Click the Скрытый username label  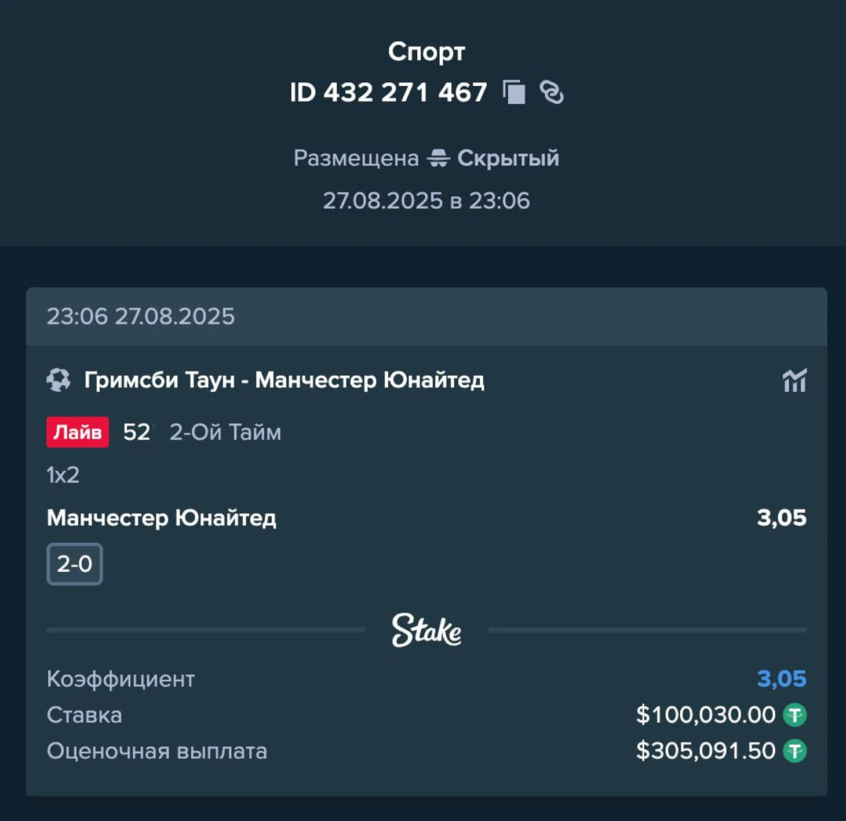pyautogui.click(x=508, y=158)
